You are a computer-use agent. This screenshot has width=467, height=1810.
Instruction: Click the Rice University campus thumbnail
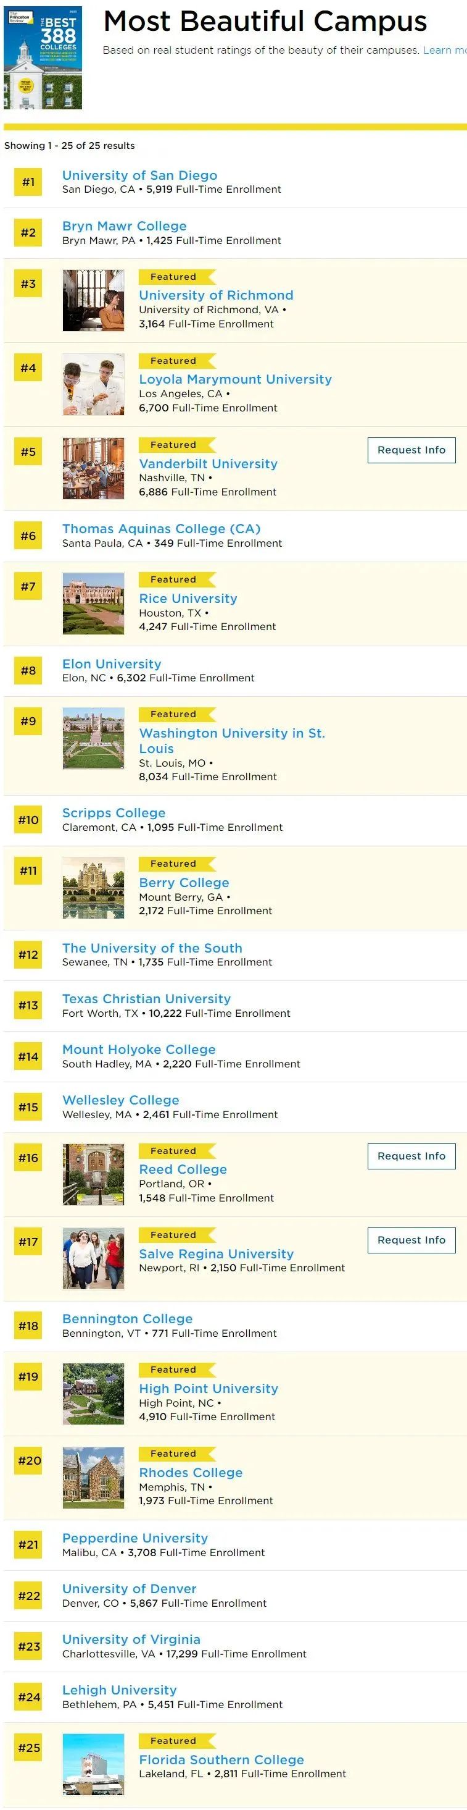[x=93, y=603]
